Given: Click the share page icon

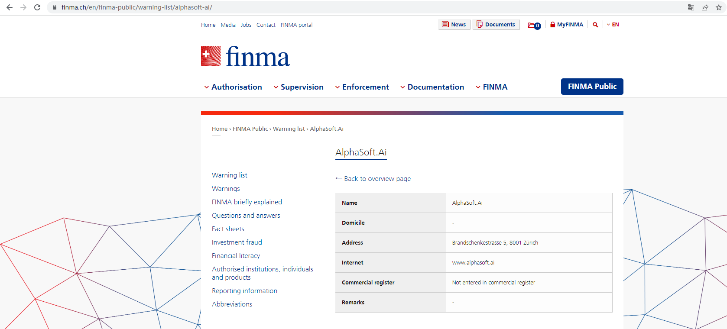Looking at the screenshot, I should point(705,7).
